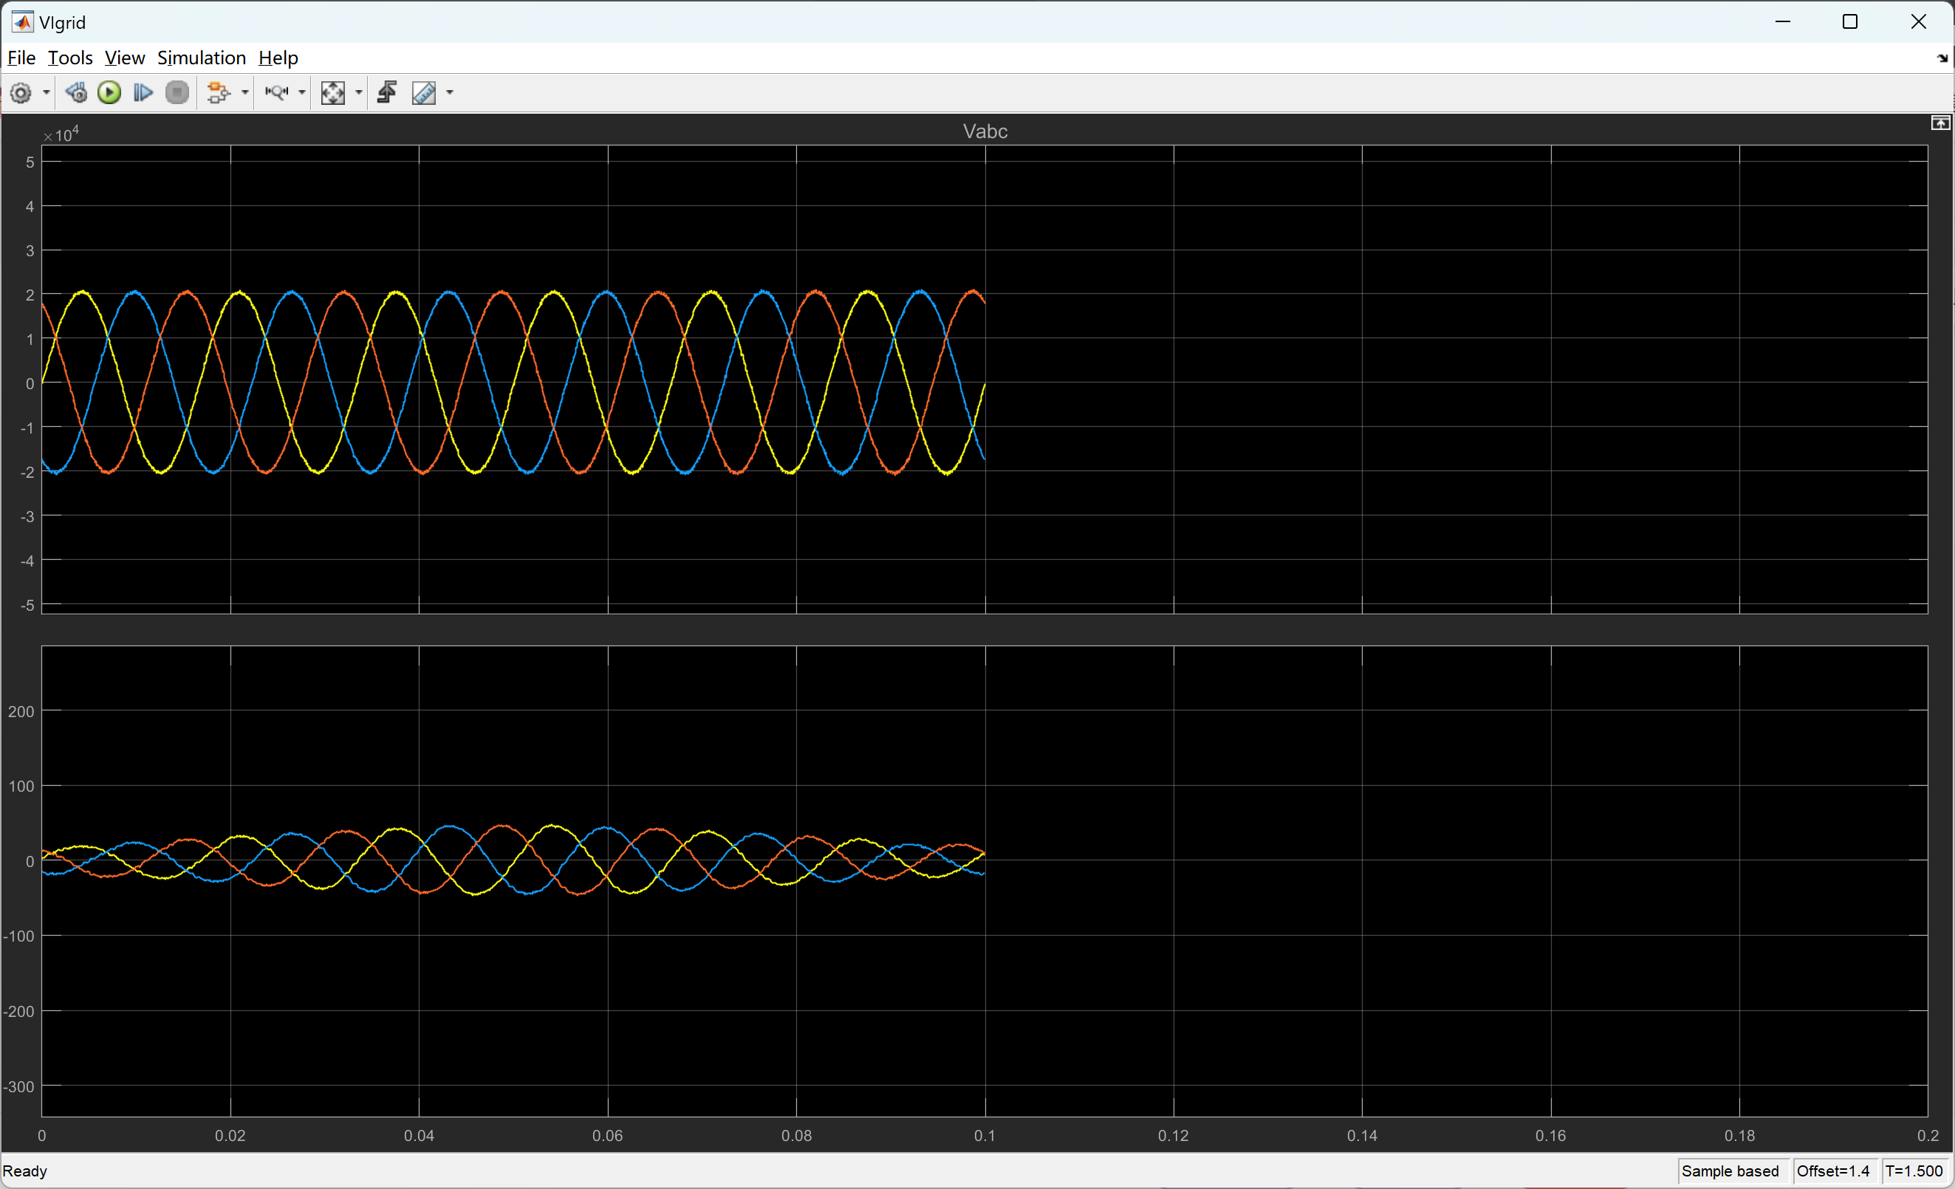Image resolution: width=1955 pixels, height=1189 pixels.
Task: Open the Simulation menu
Action: click(x=202, y=58)
